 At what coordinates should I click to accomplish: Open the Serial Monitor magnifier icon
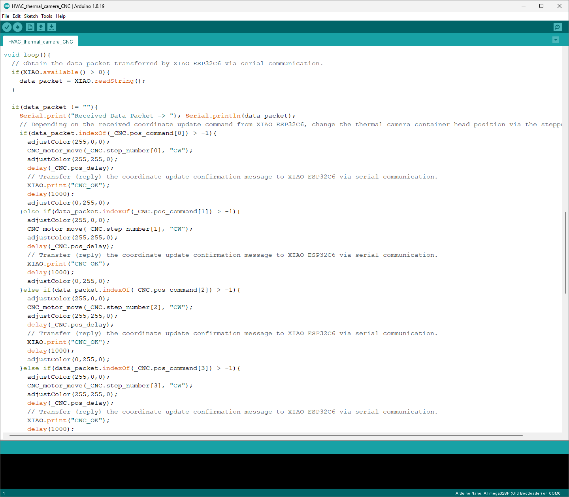point(557,27)
